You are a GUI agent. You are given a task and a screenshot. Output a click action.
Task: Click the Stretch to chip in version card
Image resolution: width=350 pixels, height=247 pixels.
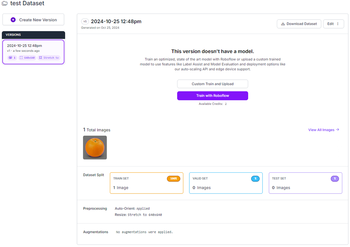point(49,57)
